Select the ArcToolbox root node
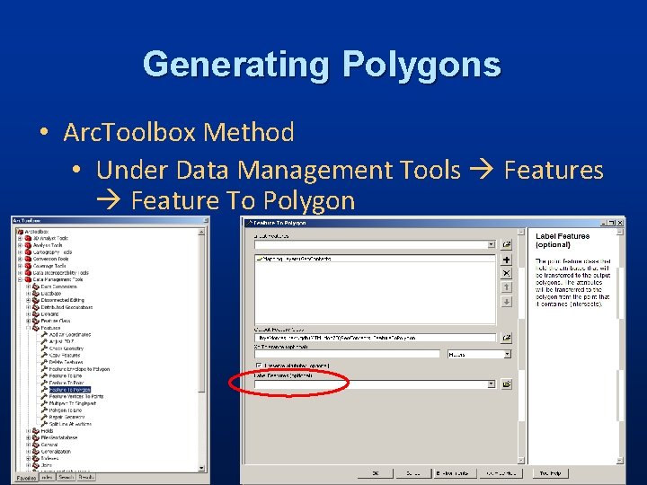Image resolution: width=647 pixels, height=485 pixels. pos(37,232)
